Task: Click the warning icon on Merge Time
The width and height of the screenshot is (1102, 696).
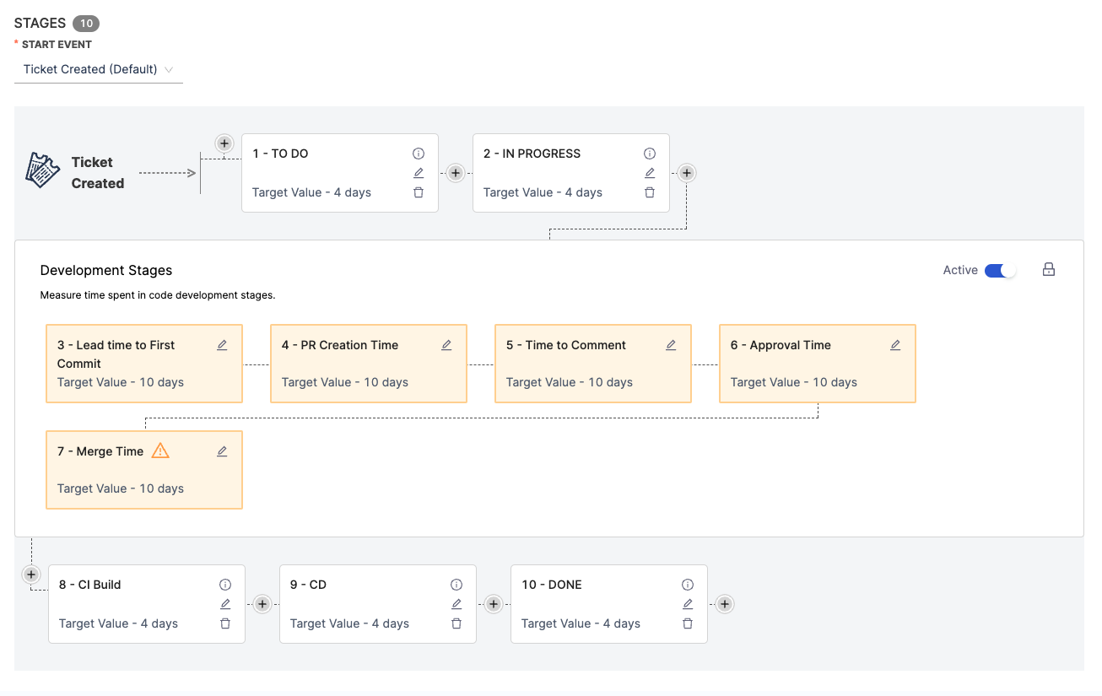Action: click(x=160, y=451)
